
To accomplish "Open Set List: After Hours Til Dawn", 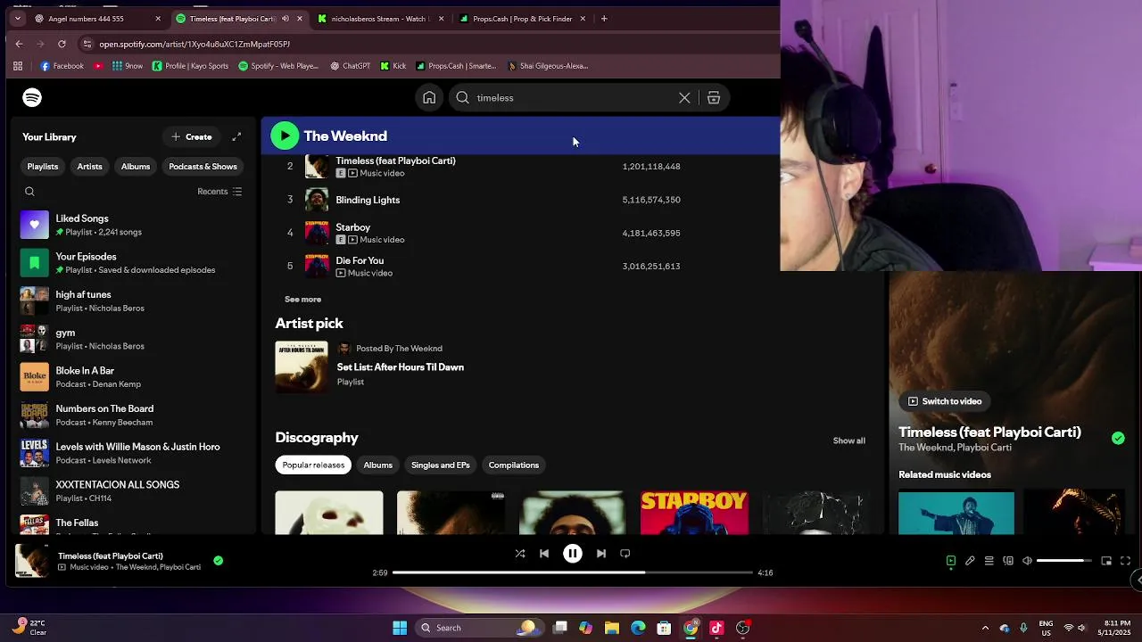I will tap(400, 367).
